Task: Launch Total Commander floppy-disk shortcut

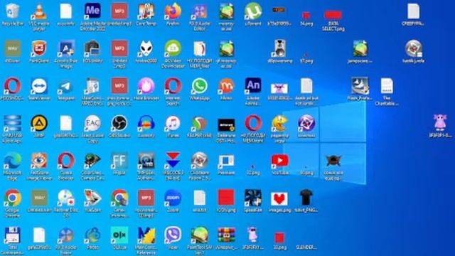Action: [x=13, y=235]
